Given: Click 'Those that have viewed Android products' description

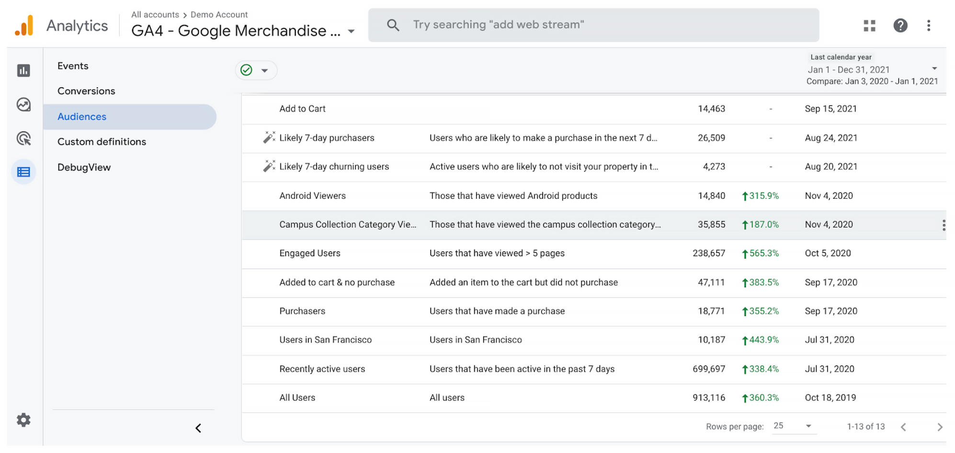Looking at the screenshot, I should [x=513, y=196].
